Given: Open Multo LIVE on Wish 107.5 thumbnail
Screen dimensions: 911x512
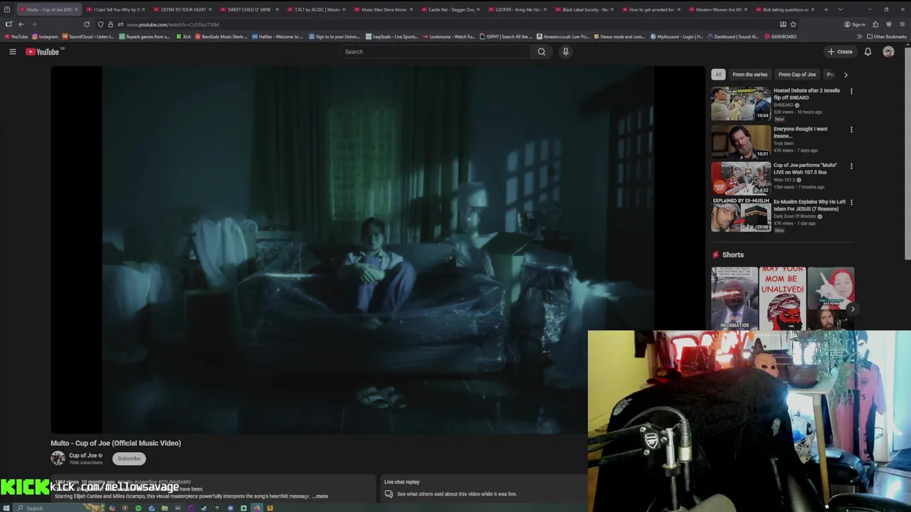Looking at the screenshot, I should tap(741, 178).
